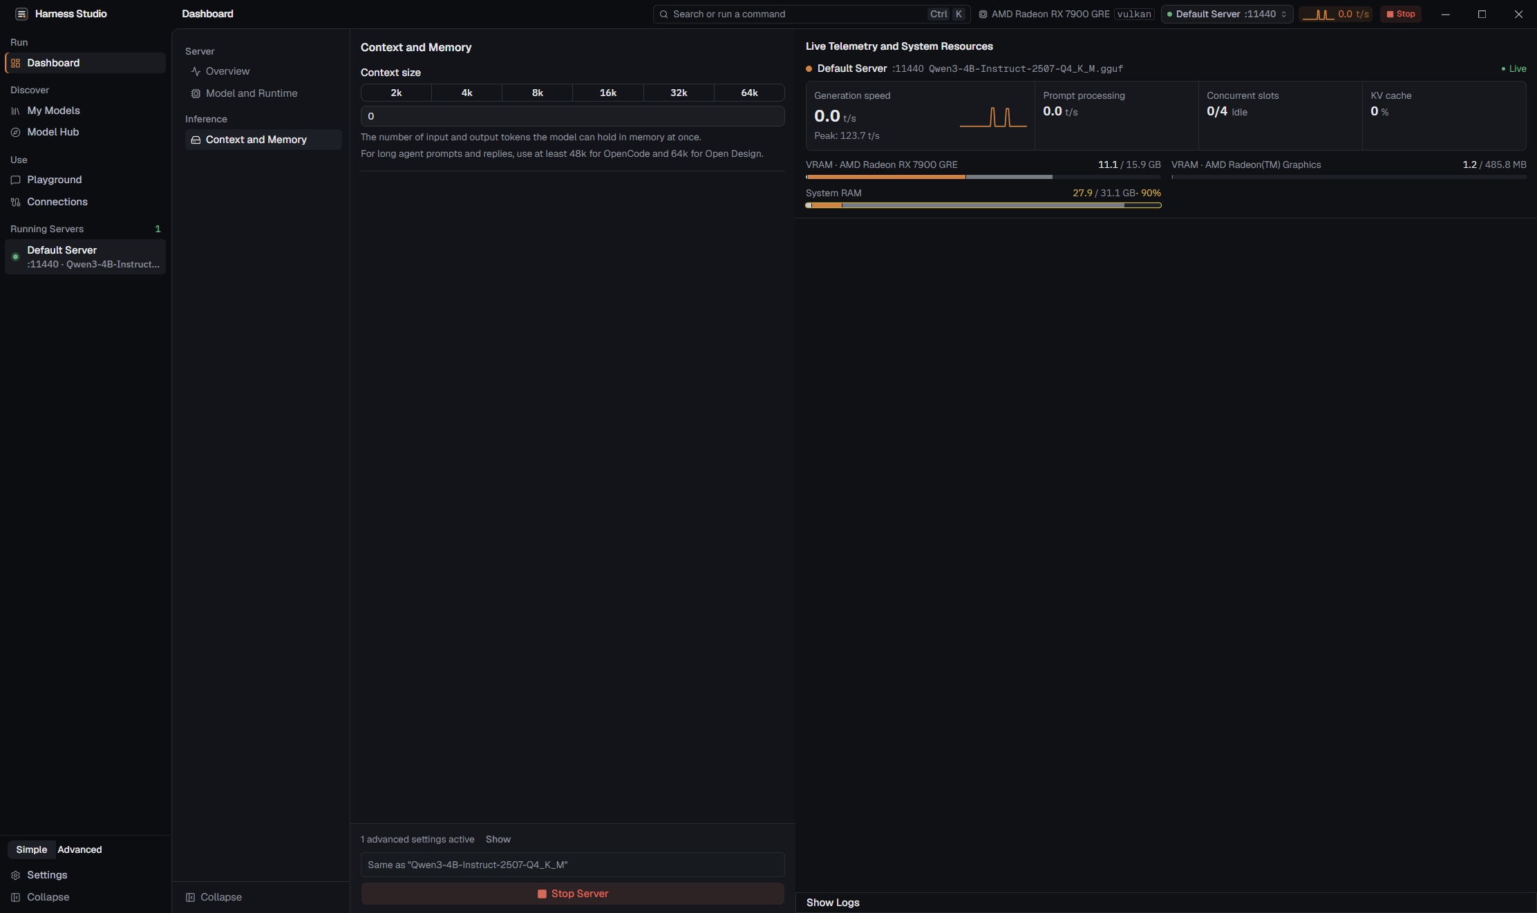Open My Models in the sidebar
This screenshot has width=1537, height=913.
(x=85, y=111)
